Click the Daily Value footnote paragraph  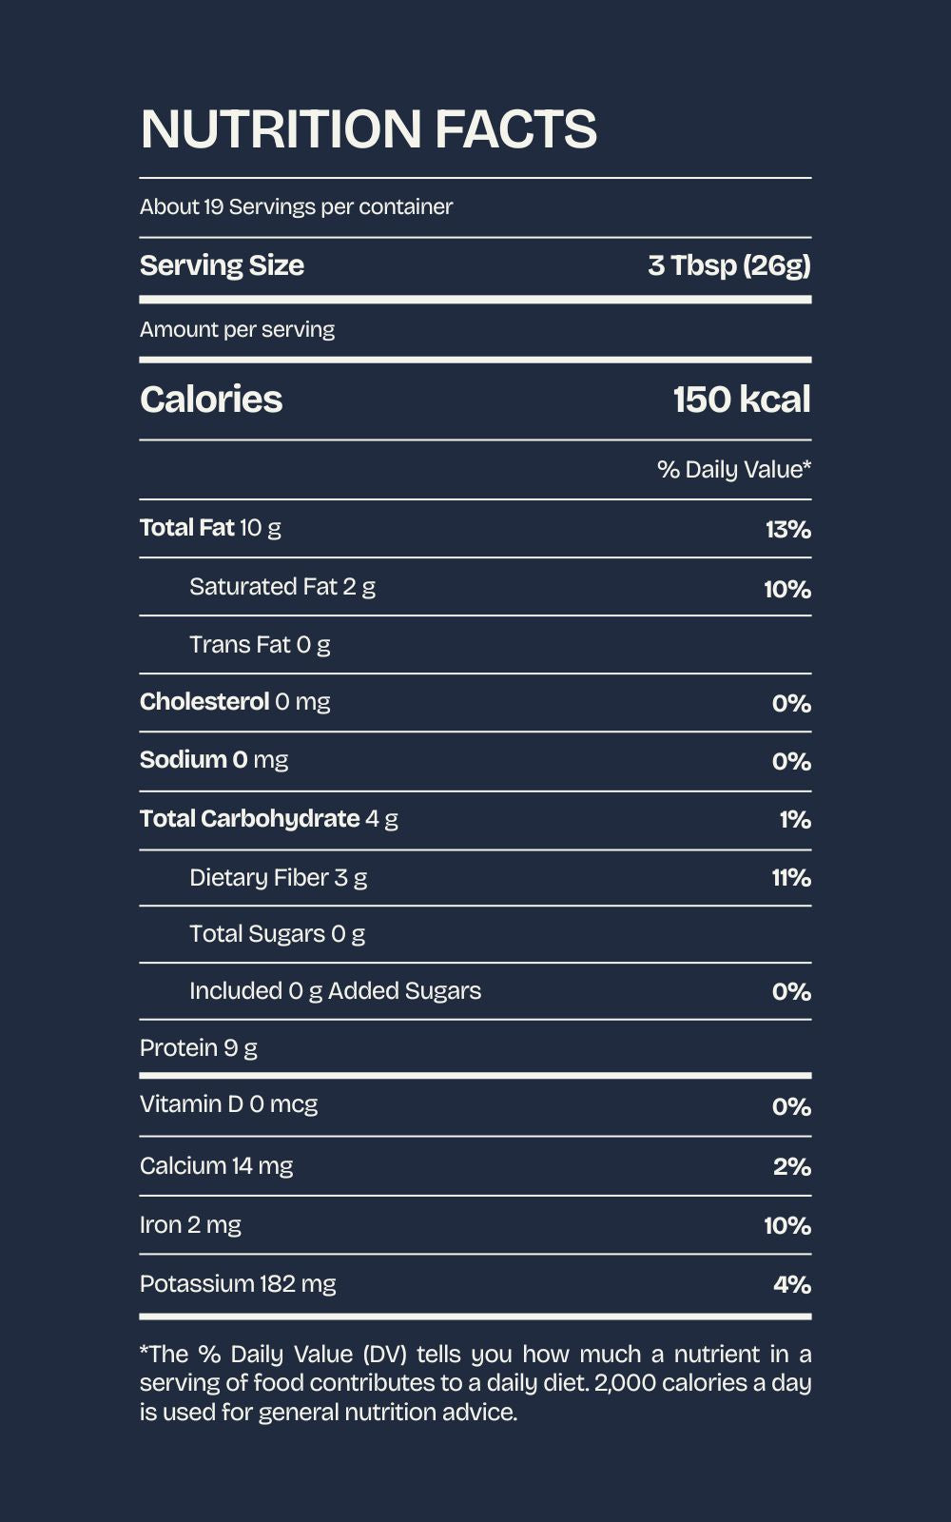(x=475, y=1383)
